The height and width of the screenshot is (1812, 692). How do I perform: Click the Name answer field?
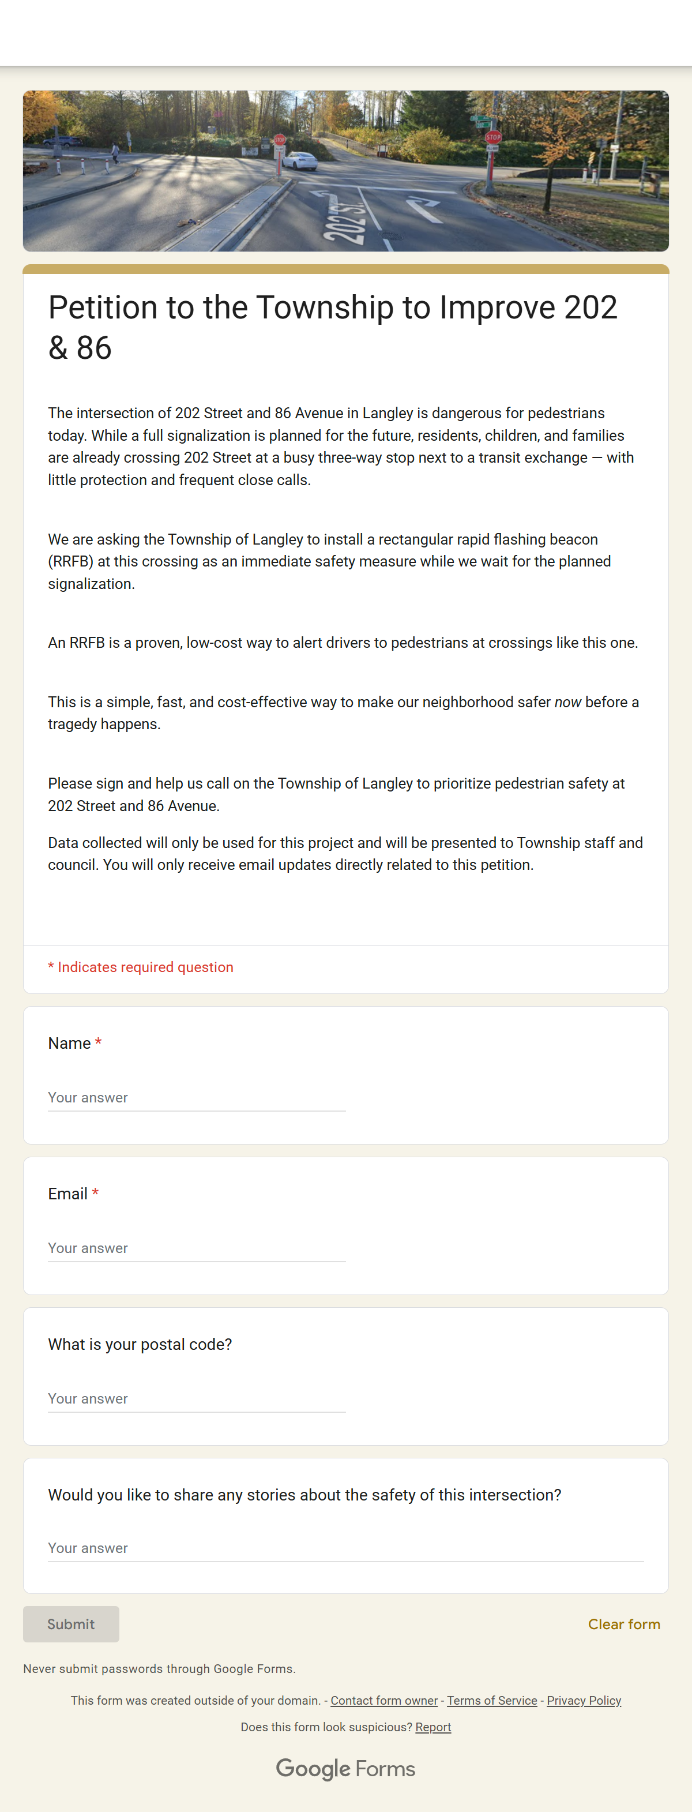(196, 1097)
